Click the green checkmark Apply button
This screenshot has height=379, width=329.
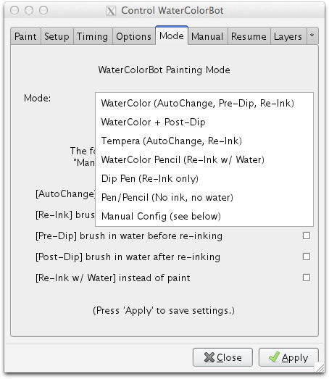[x=288, y=357]
